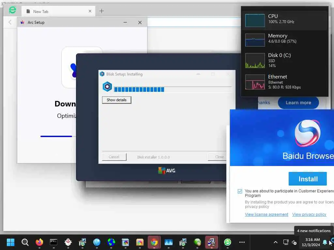Click Close in Blisk Setup
The image size is (334, 250).
217,157
